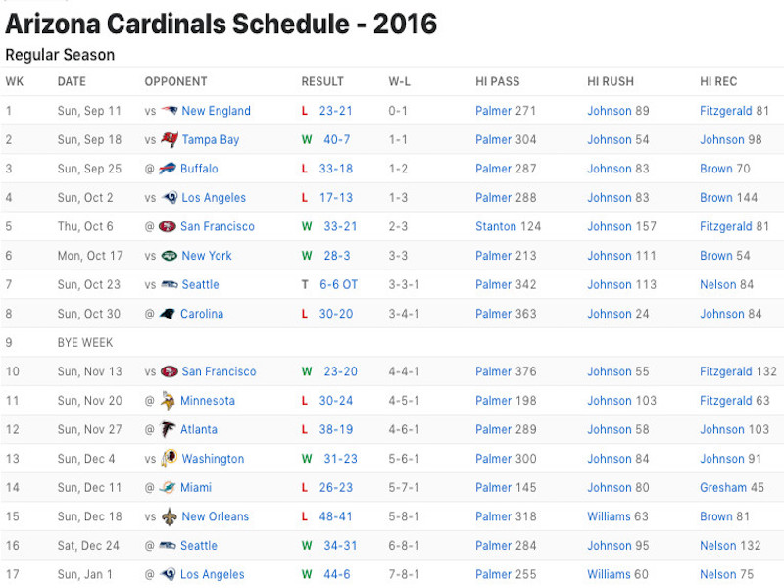
Task: Open the Week 1 23-21 result link
Action: [x=335, y=111]
